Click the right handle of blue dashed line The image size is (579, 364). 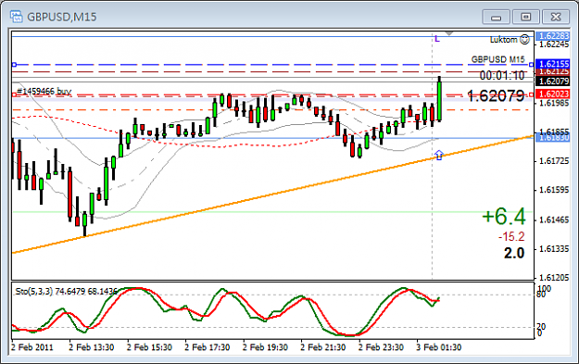(x=531, y=65)
